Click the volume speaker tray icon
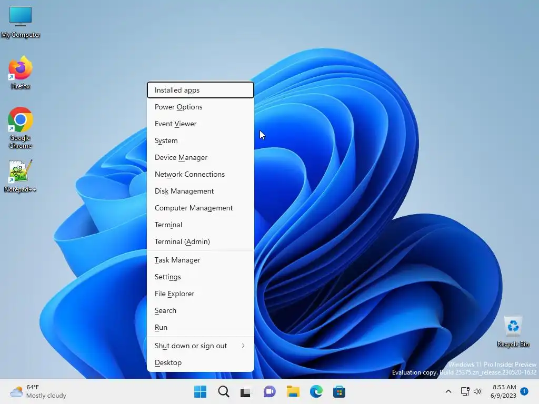The image size is (539, 404). (x=477, y=391)
